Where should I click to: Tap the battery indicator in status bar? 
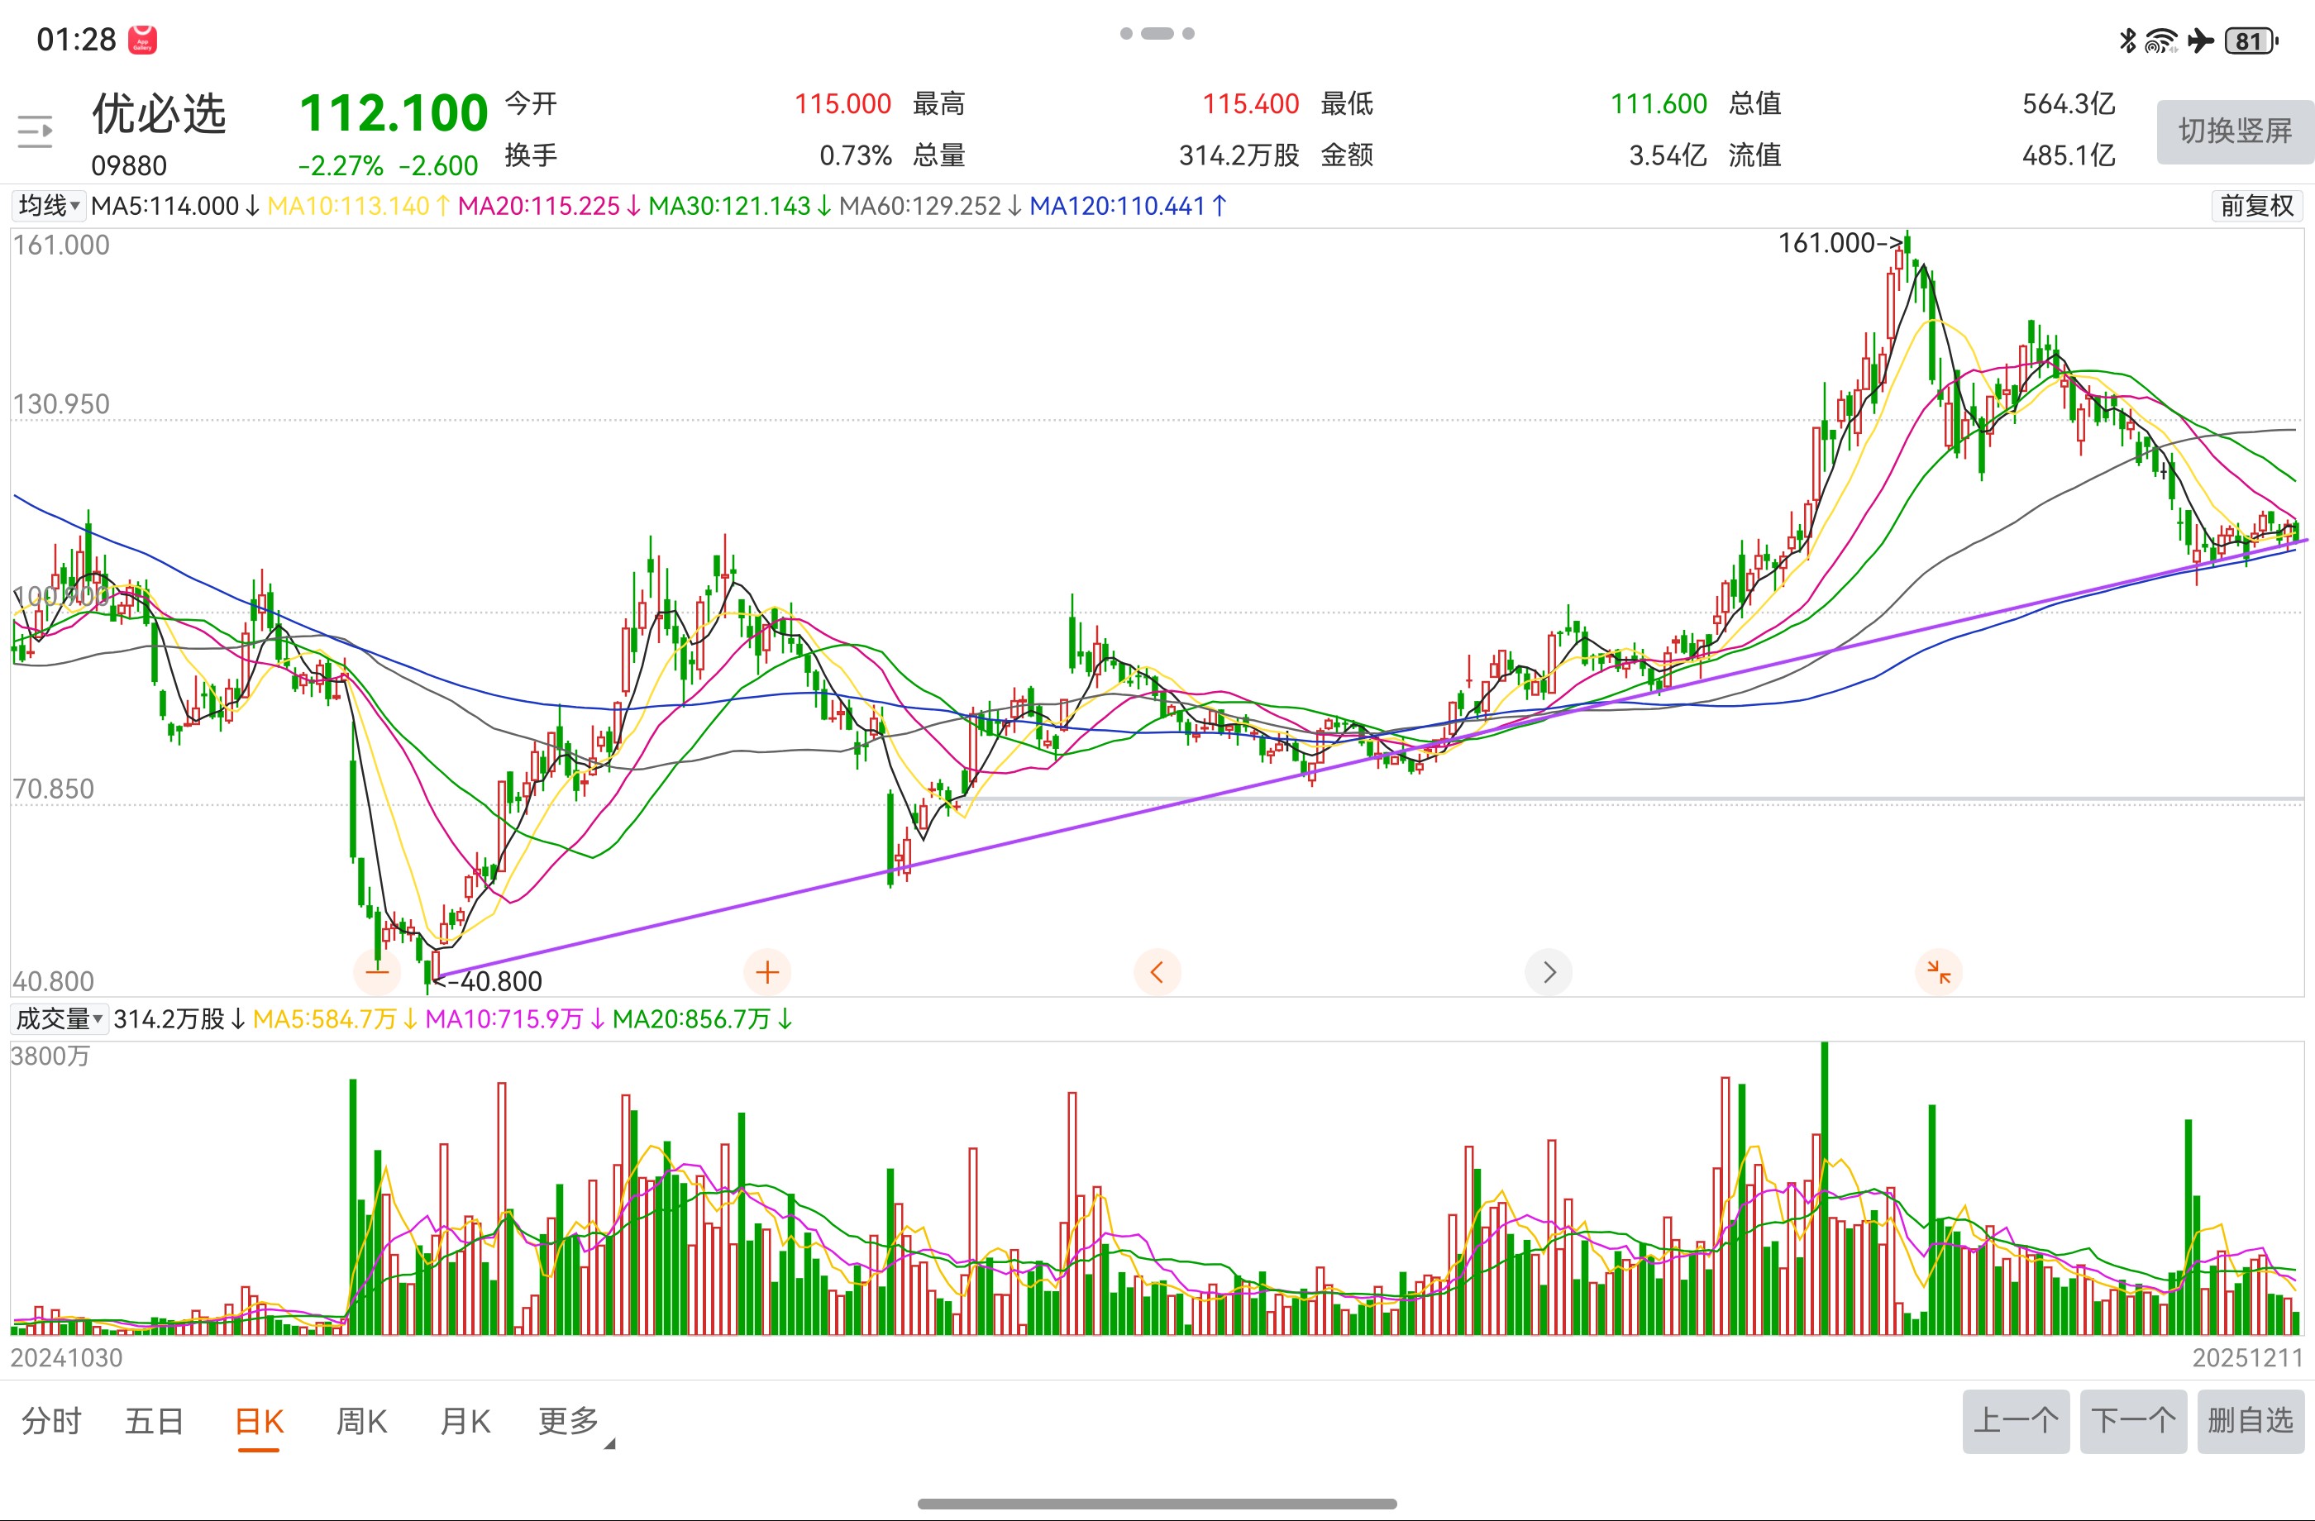2251,41
